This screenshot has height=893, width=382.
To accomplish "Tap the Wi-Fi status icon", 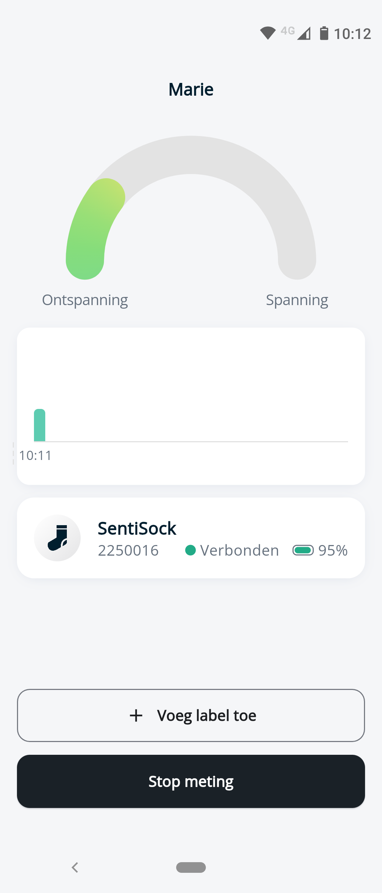I will [x=268, y=33].
